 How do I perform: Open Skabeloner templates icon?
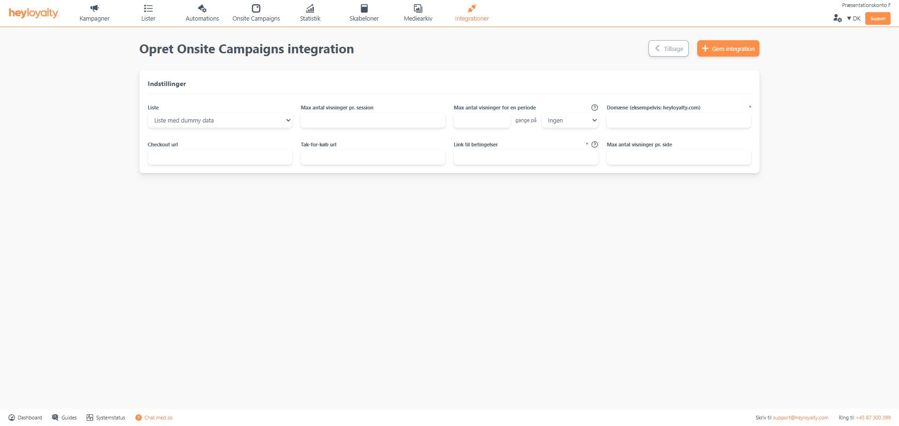[x=364, y=8]
